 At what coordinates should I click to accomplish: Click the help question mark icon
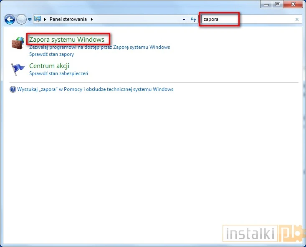pyautogui.click(x=13, y=89)
